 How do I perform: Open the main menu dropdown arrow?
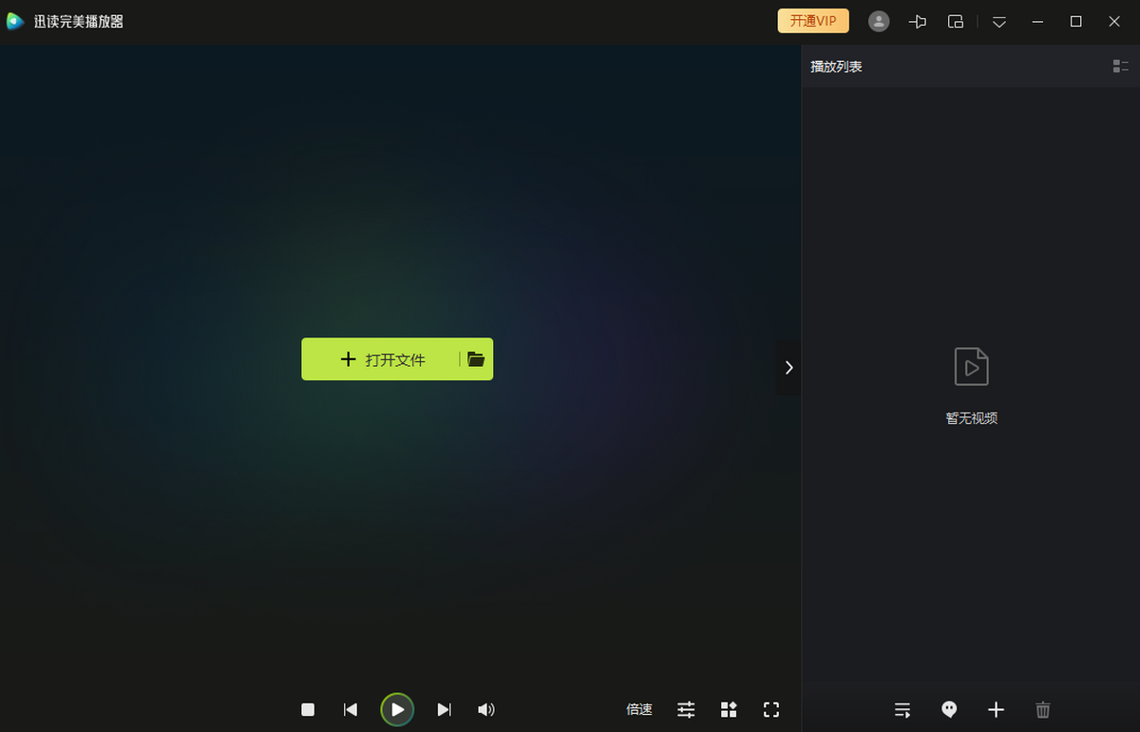tap(999, 21)
